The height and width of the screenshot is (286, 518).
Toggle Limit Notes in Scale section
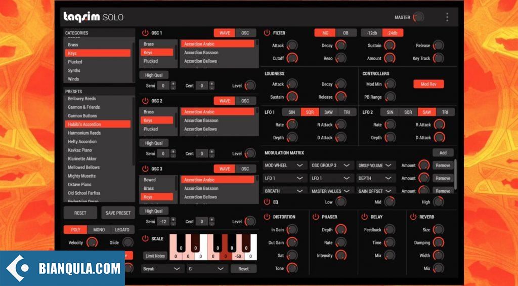pos(155,256)
